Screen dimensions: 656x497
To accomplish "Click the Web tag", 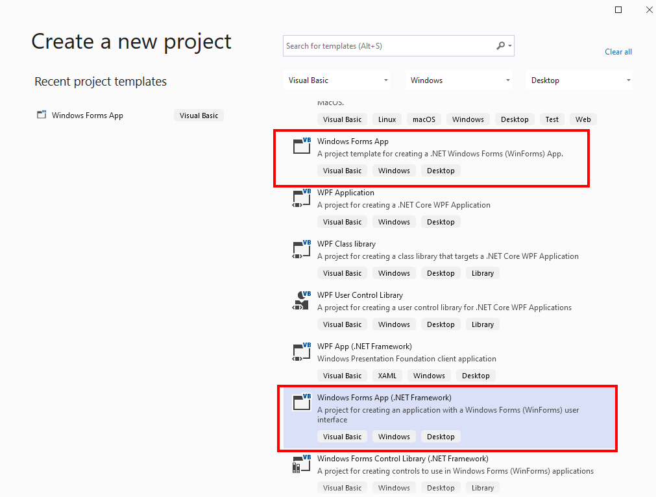I will (583, 119).
